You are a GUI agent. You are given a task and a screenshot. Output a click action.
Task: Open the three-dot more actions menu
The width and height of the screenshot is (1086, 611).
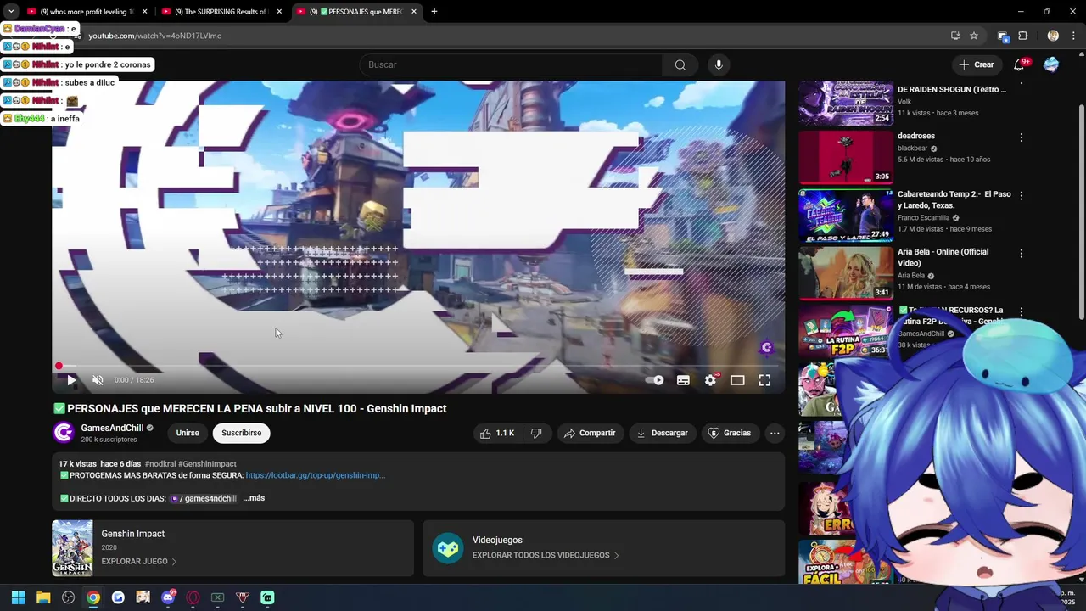pyautogui.click(x=775, y=433)
